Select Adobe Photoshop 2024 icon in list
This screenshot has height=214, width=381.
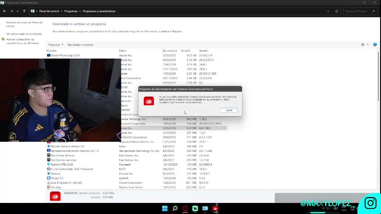pyautogui.click(x=49, y=55)
